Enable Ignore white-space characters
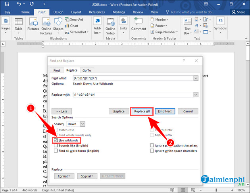Screen dimensions: 250x193 (x=152, y=151)
